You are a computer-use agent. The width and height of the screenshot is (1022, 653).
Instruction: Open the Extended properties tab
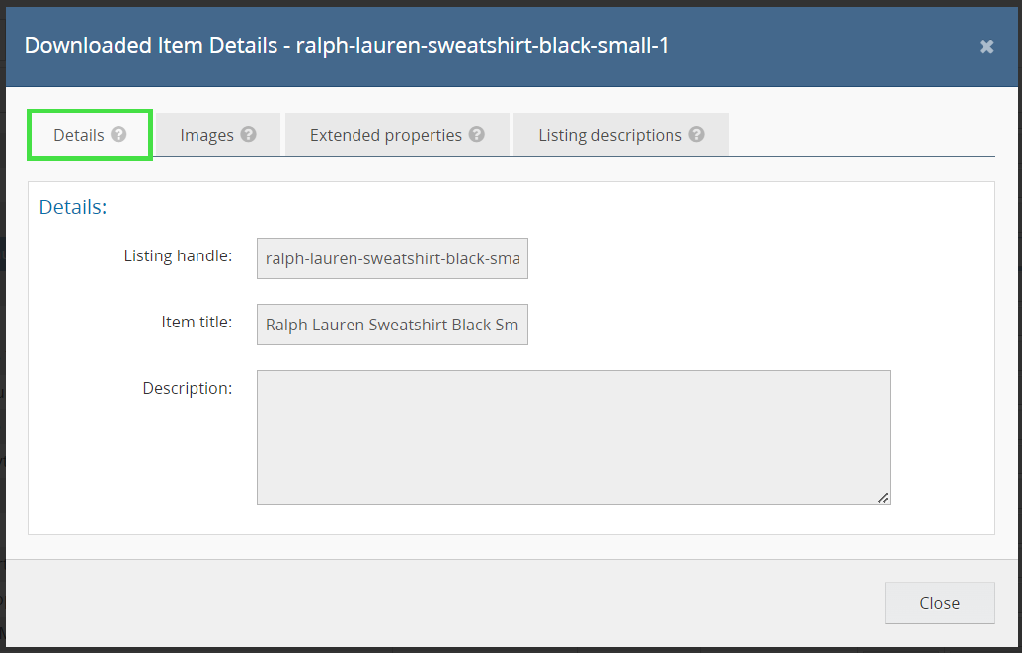[385, 135]
